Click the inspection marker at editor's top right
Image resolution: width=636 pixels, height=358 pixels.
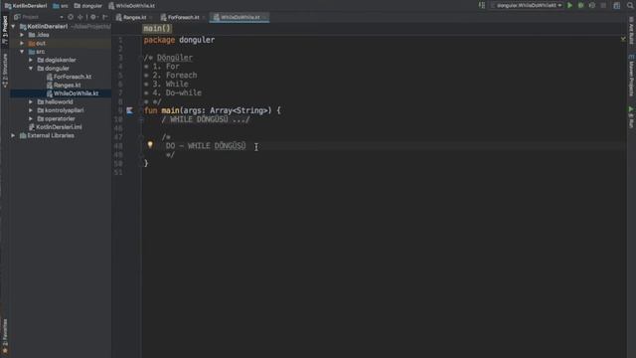[x=623, y=39]
